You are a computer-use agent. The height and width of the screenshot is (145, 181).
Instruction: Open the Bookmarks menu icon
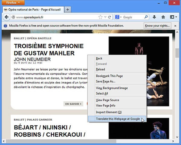172,17
